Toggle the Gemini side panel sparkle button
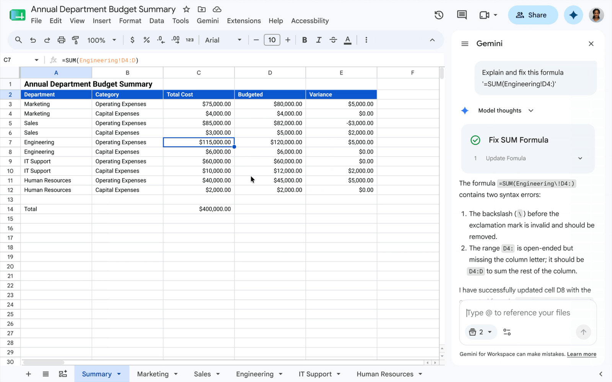 573,15
